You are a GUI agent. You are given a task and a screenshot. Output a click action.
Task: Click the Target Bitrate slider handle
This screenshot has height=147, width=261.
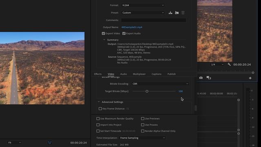pos(147,91)
